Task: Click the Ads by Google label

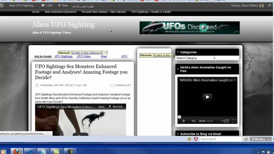Action: click(x=43, y=56)
